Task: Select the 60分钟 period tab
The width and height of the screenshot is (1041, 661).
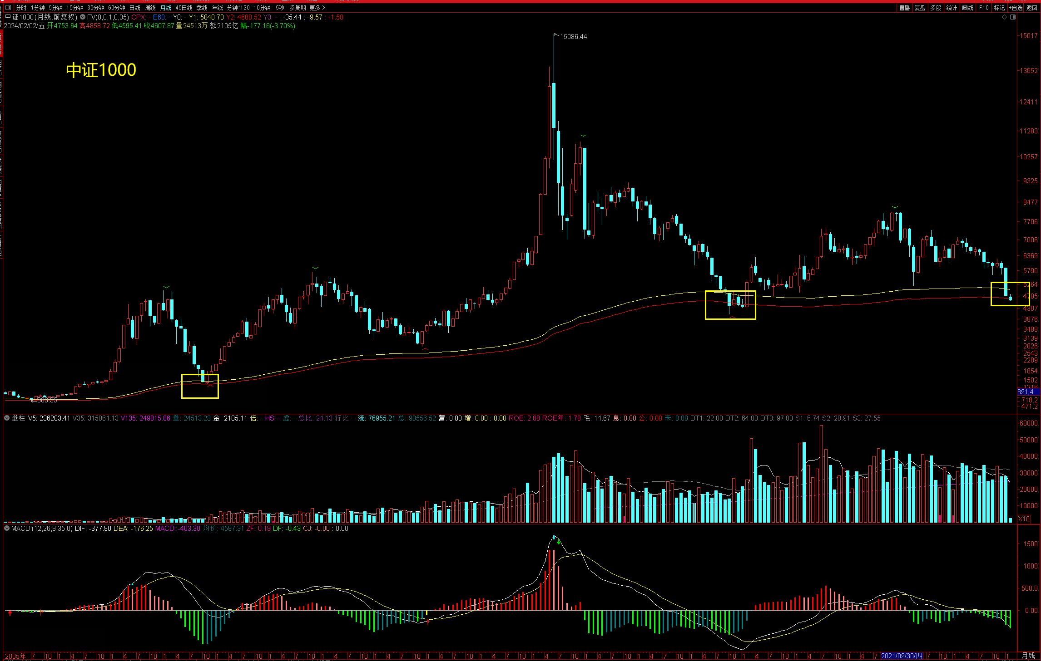Action: tap(116, 8)
